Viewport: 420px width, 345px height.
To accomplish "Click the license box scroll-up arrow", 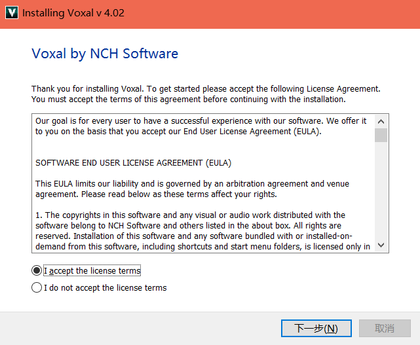I will click(x=381, y=122).
